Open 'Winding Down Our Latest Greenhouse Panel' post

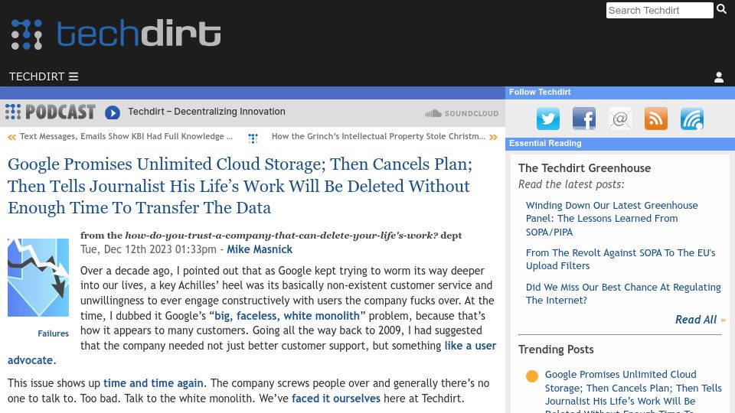(x=612, y=219)
